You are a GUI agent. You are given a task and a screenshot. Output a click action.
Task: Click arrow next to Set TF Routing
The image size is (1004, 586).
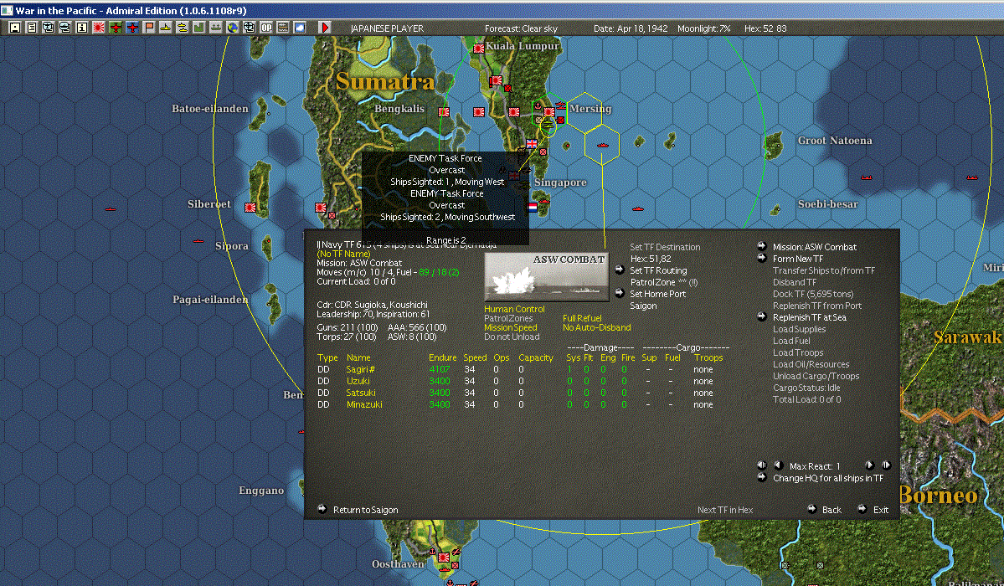(619, 270)
